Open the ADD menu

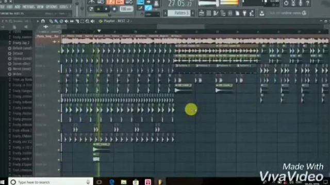[x=17, y=7]
